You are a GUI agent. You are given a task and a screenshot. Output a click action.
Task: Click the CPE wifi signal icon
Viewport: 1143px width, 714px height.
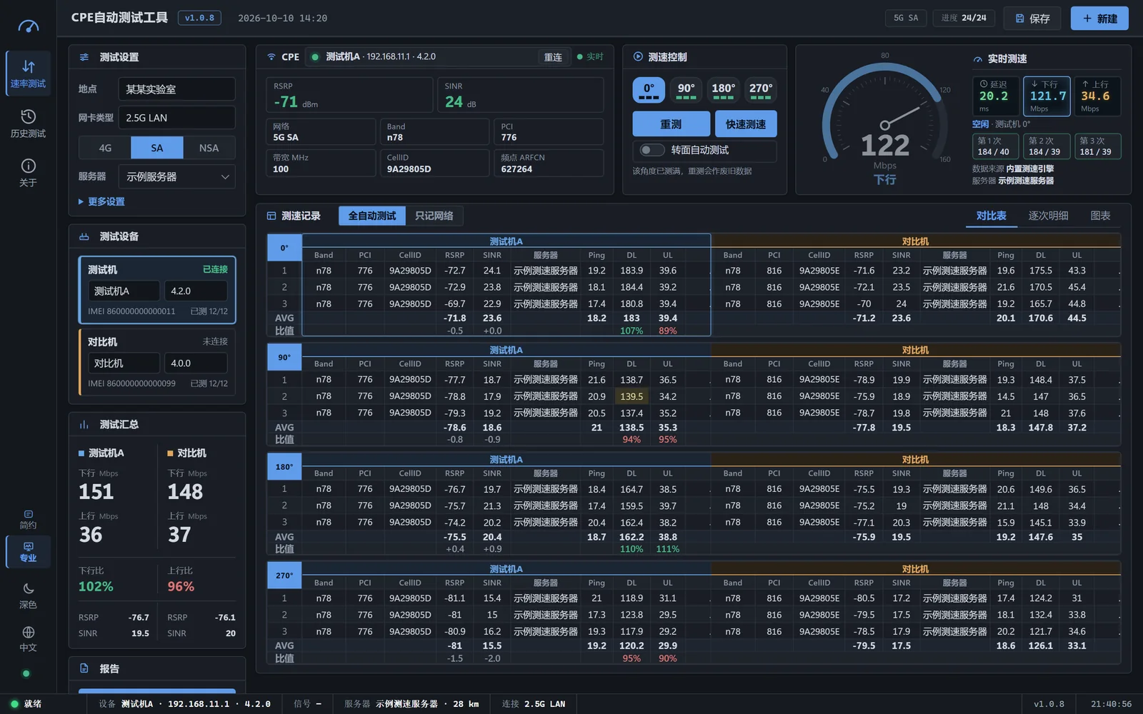[271, 56]
